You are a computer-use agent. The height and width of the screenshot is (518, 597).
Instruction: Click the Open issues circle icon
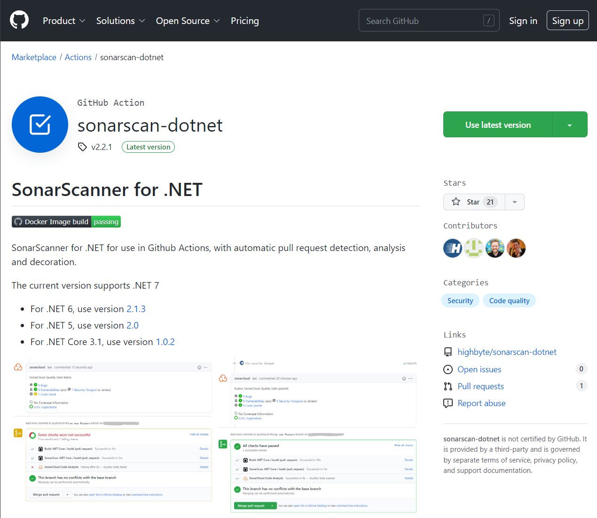[x=448, y=369]
